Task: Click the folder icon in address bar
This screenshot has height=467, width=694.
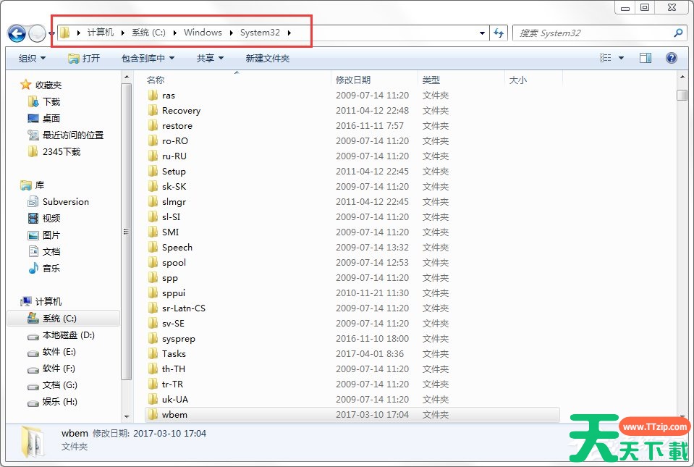Action: 64,33
